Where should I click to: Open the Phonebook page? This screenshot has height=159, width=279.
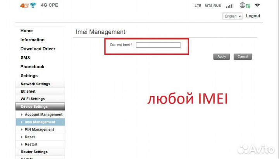click(32, 67)
